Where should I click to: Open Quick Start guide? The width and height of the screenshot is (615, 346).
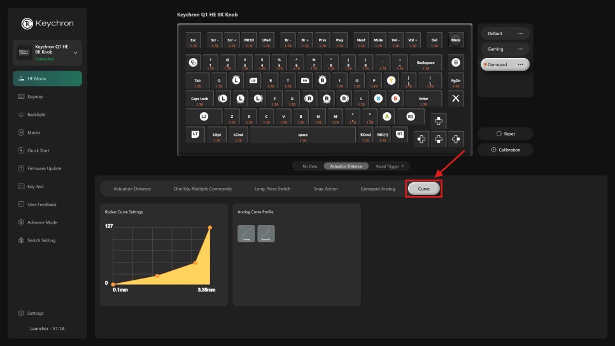pyautogui.click(x=38, y=150)
